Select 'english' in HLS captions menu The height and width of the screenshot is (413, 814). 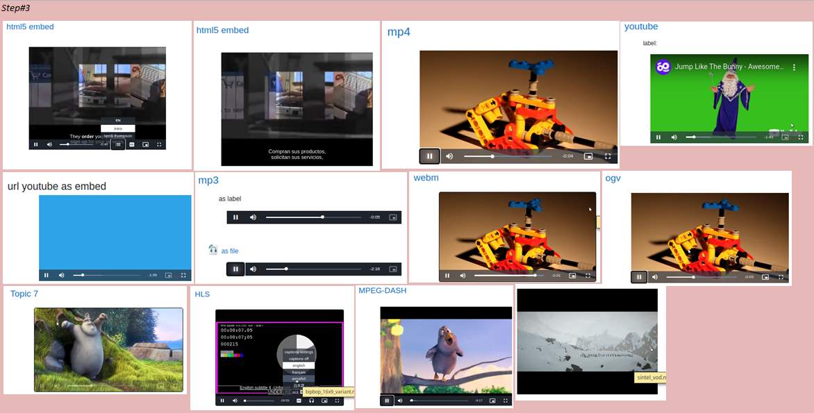[299, 366]
